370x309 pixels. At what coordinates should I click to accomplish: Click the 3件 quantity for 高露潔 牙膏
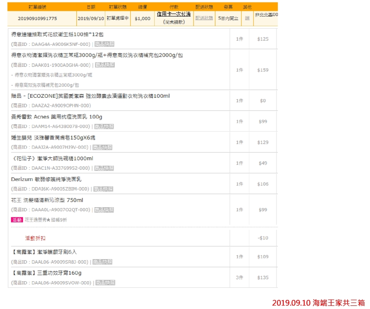239,277
